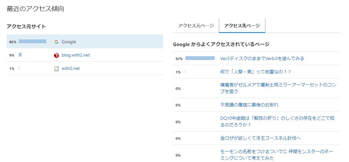This screenshot has width=349, height=162.
Task: Open 何で「人間・男」って地雷なの？？ article
Action: tap(256, 72)
